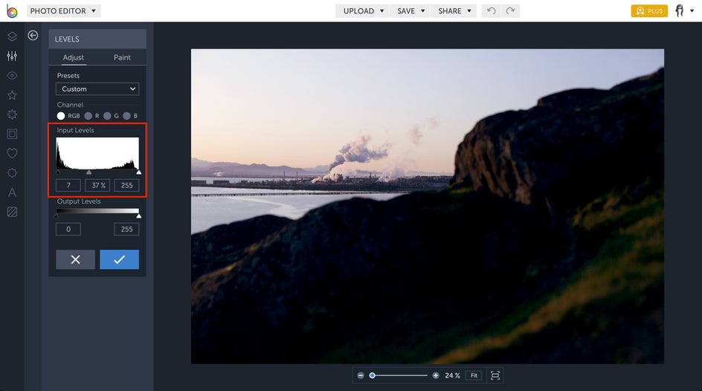This screenshot has width=702, height=391.
Task: Open the Save menu
Action: [410, 10]
